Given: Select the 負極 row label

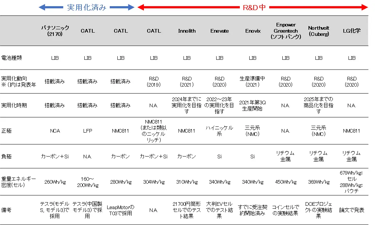Looking at the screenshot, I should (x=6, y=157).
